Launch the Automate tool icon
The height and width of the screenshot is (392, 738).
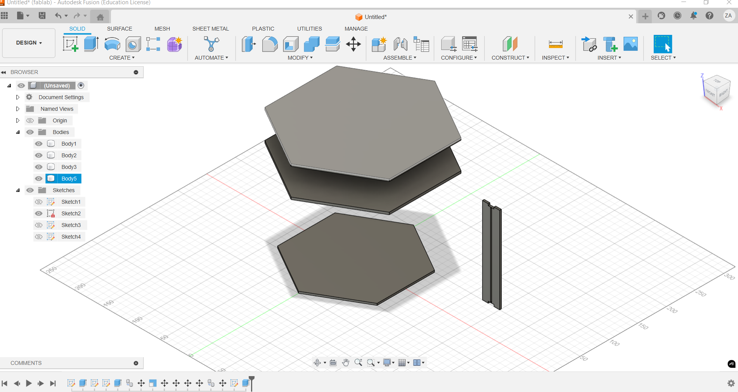coord(211,44)
